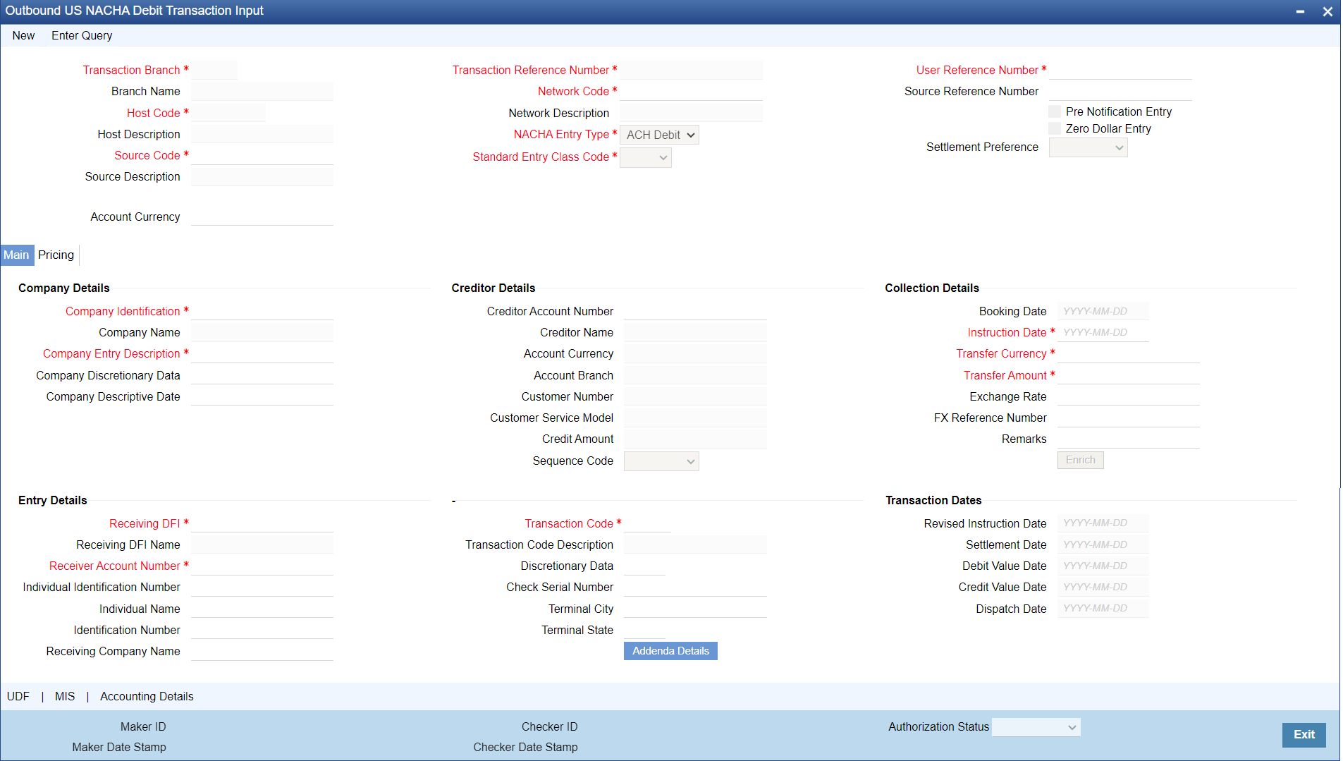The height and width of the screenshot is (761, 1343).
Task: Click the Company Identification field
Action: pyautogui.click(x=262, y=312)
